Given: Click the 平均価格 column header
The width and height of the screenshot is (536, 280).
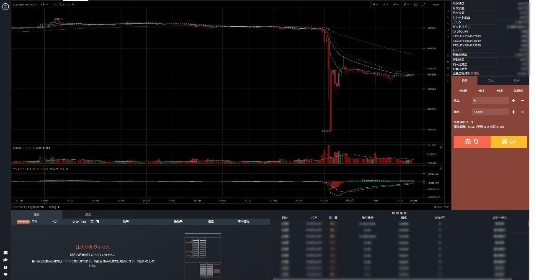Looking at the screenshot, I should [x=243, y=221].
